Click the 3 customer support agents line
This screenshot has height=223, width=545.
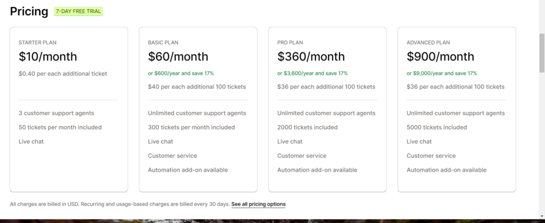coord(56,113)
